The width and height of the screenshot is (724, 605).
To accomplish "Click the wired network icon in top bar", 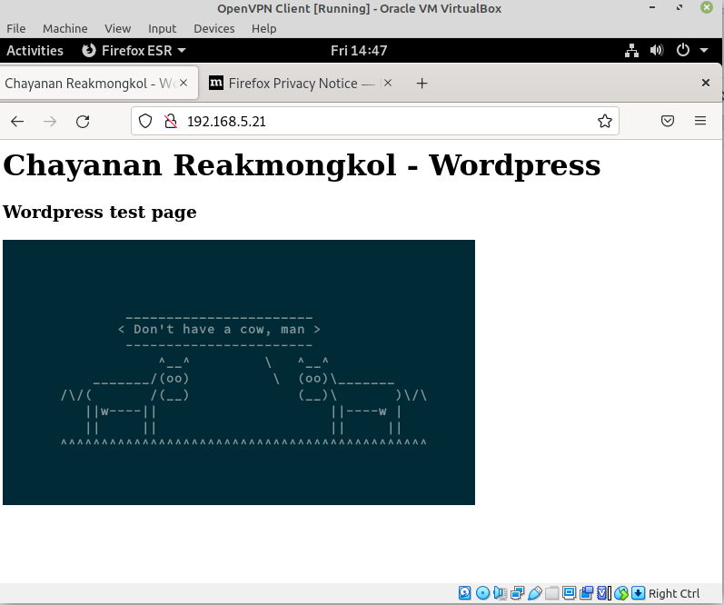I will tap(631, 50).
